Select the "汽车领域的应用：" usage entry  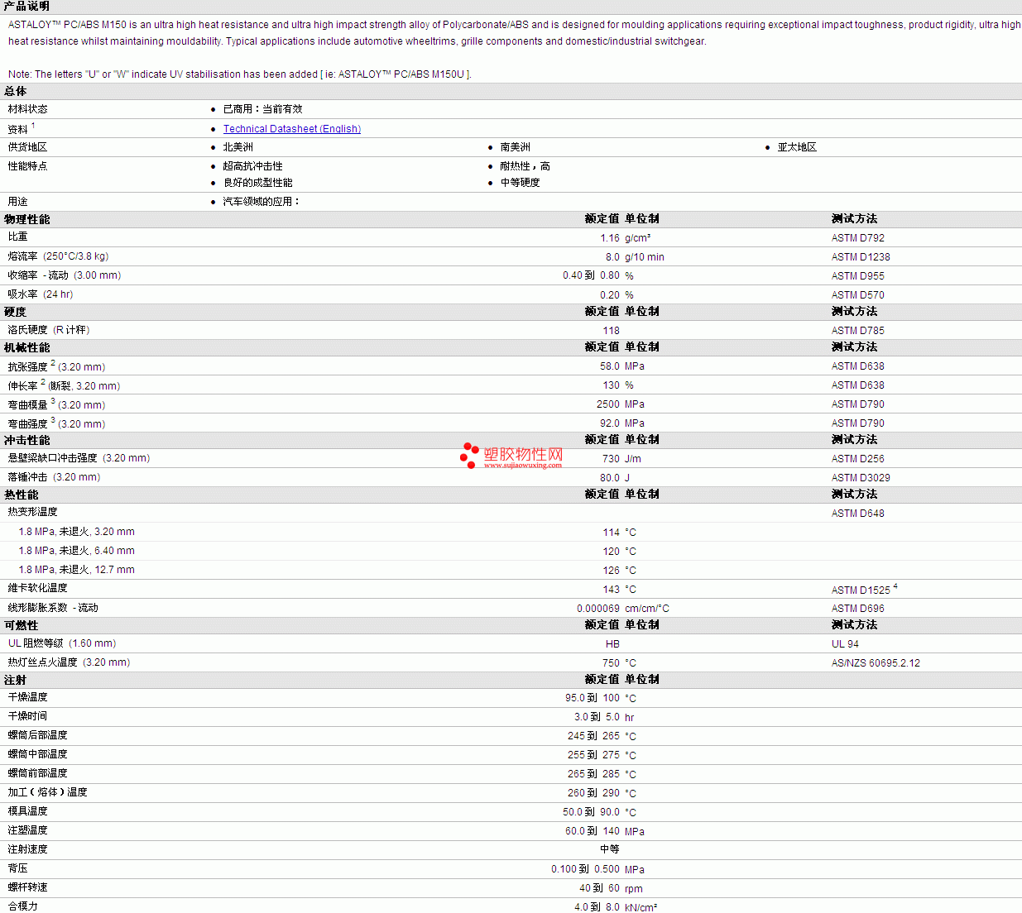pos(261,202)
